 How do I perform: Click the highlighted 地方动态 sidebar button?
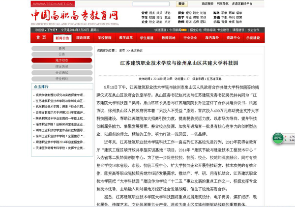[62, 60]
